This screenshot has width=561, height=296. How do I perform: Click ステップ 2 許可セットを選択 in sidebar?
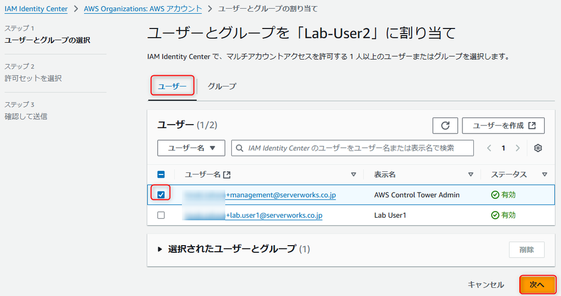point(33,73)
